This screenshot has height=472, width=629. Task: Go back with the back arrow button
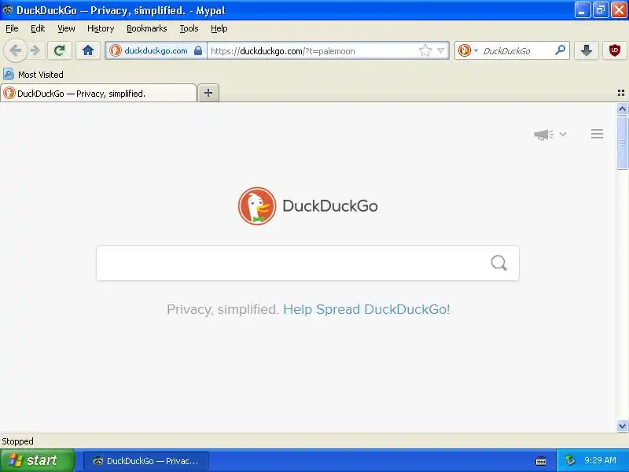[15, 51]
